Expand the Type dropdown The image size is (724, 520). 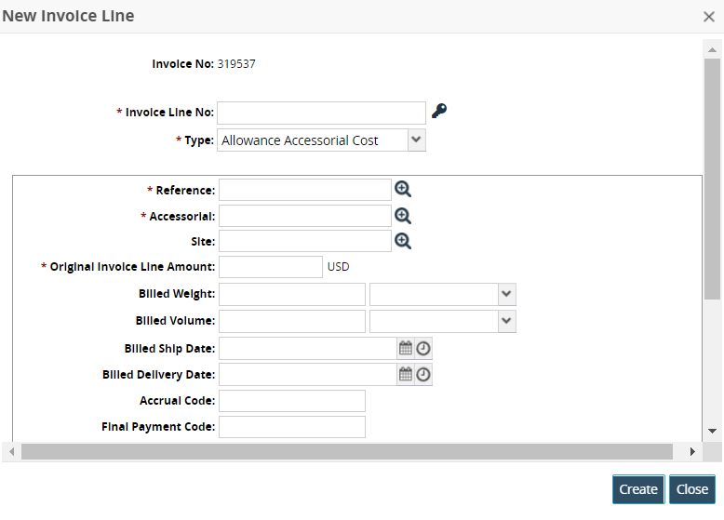pyautogui.click(x=416, y=140)
